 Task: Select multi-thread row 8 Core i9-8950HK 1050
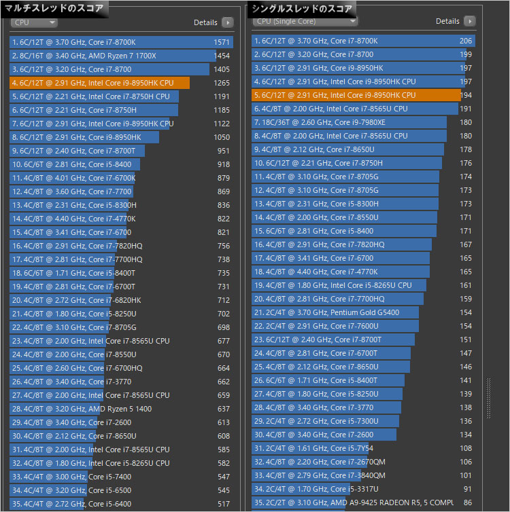tap(121, 137)
